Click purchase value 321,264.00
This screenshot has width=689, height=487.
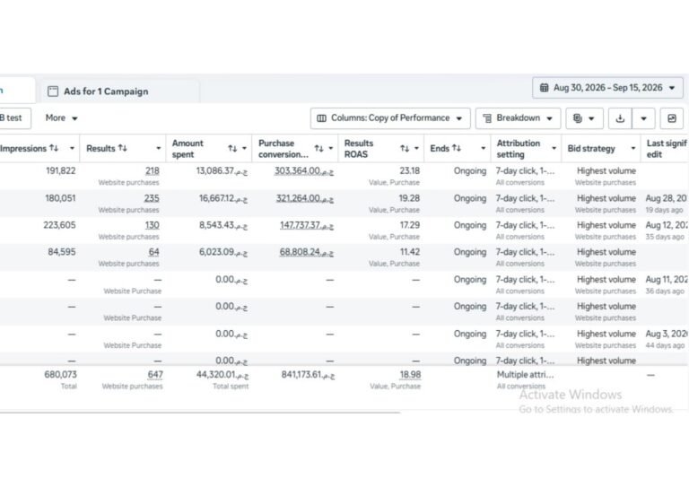tap(305, 198)
